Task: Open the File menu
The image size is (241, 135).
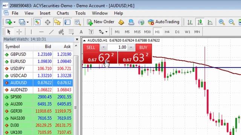Action: (x=15, y=13)
